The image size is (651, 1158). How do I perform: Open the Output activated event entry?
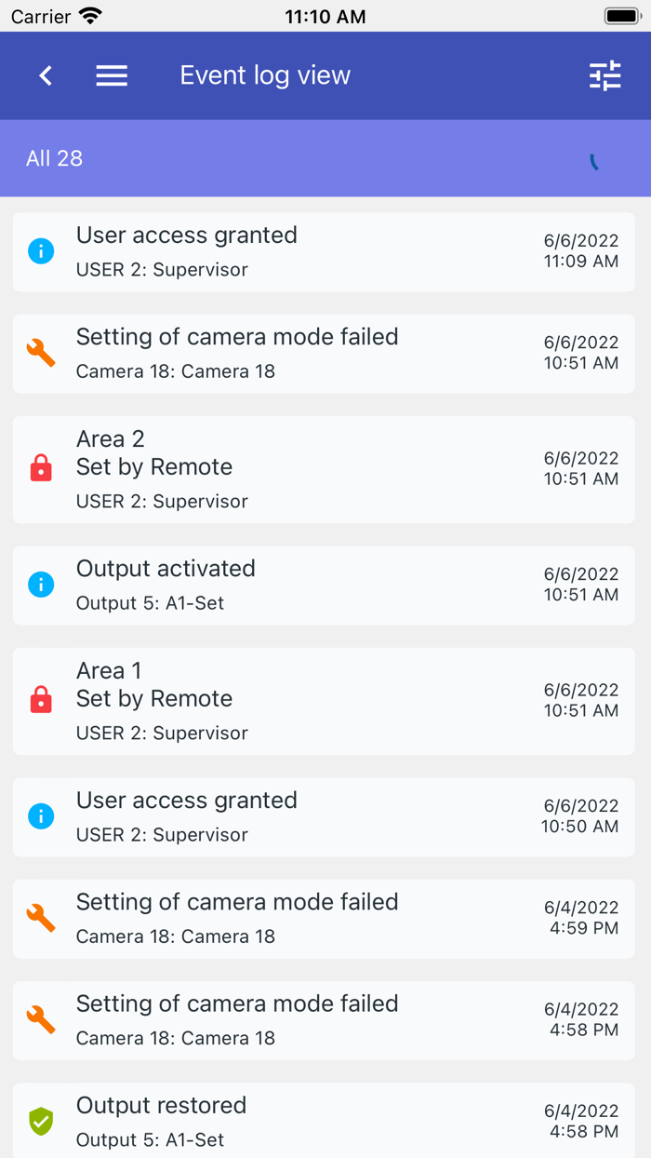point(325,584)
